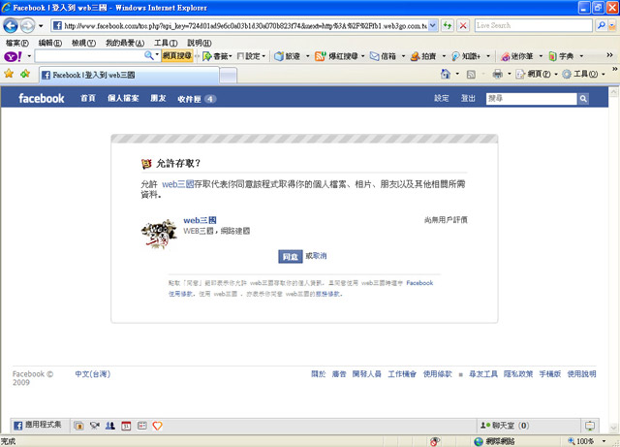Viewport: 620px width, 447px height.
Task: Click the 網頁搜尋 button on Yahoo toolbar
Action: click(x=176, y=56)
